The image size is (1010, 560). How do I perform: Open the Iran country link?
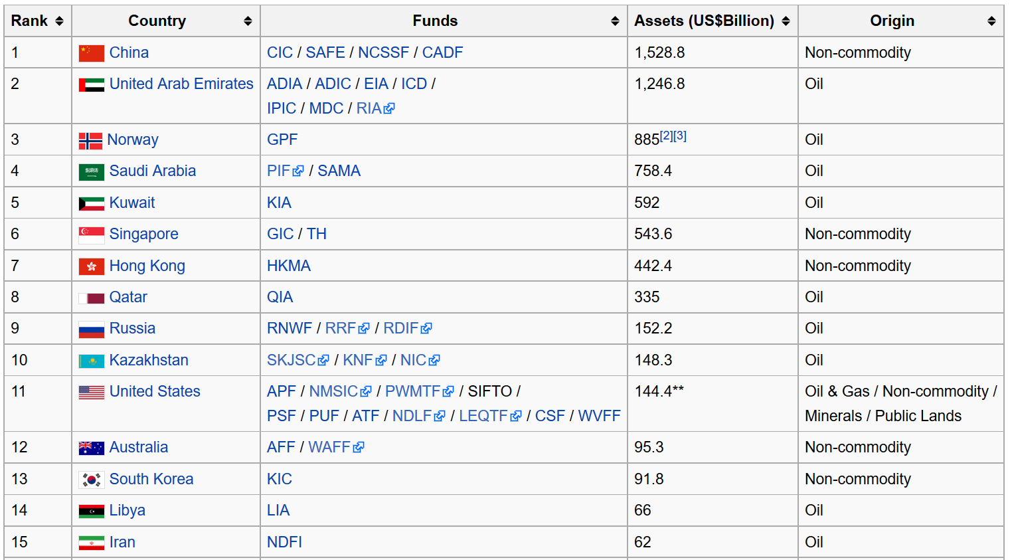[x=122, y=542]
